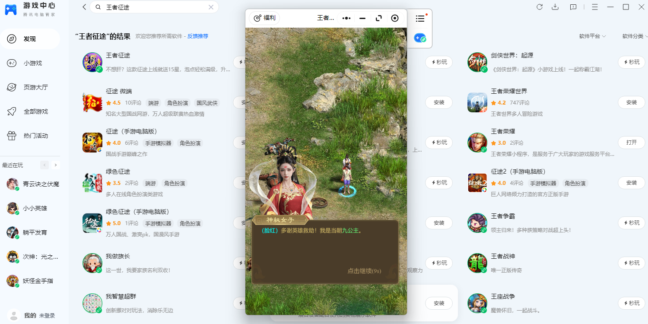
Task: Click the 我做族长 game icon
Action: (92, 263)
